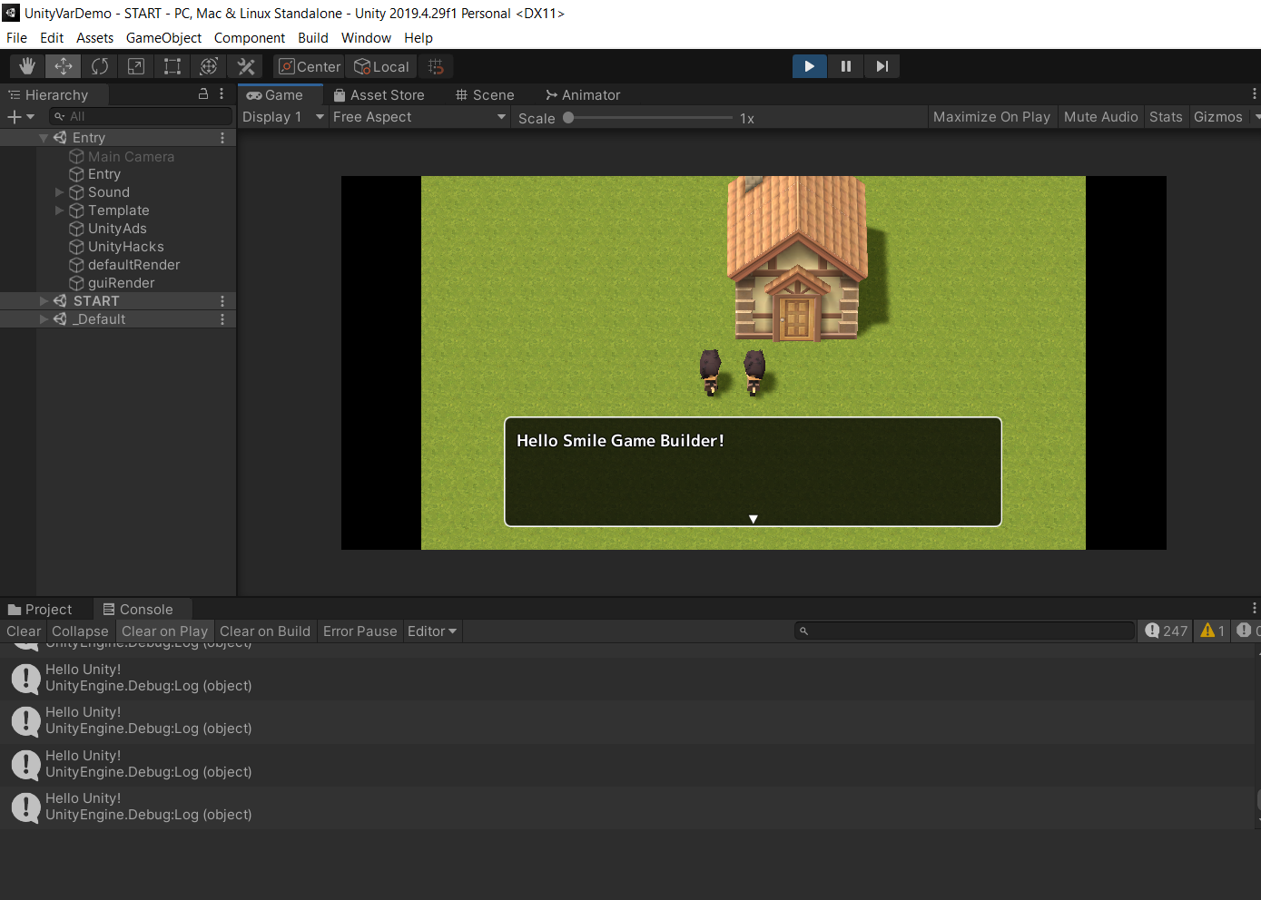Select the guiRender object
The width and height of the screenshot is (1261, 900).
[121, 283]
